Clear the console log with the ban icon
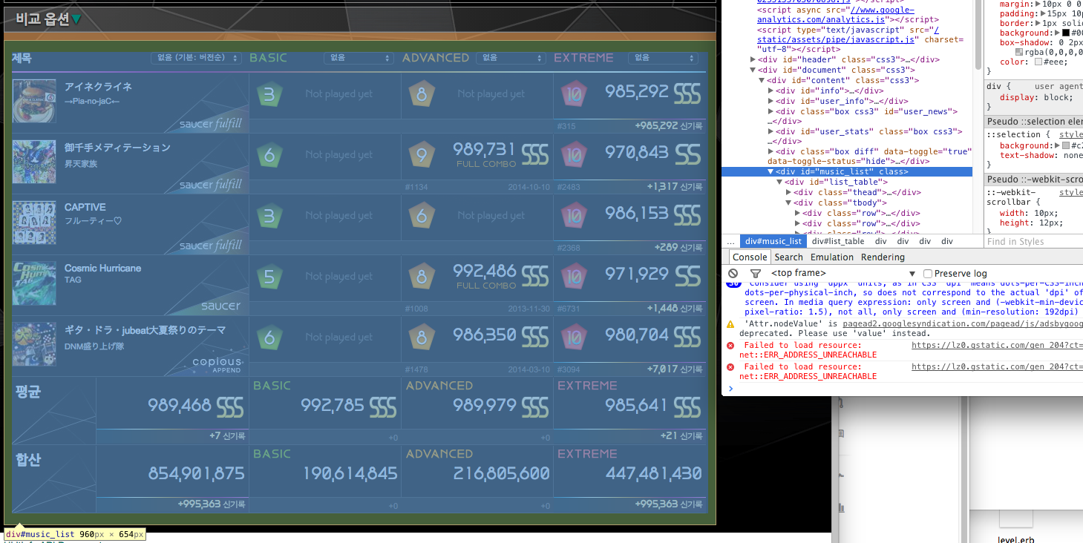This screenshot has height=543, width=1083. click(x=733, y=274)
